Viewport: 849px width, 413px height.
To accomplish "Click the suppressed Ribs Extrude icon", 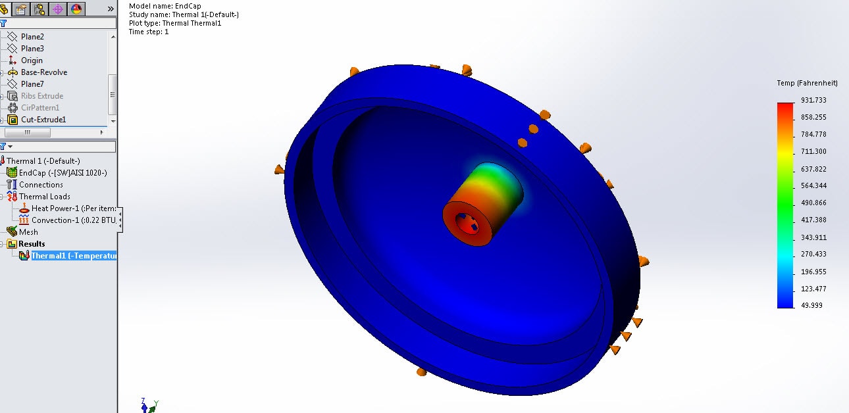I will (12, 96).
